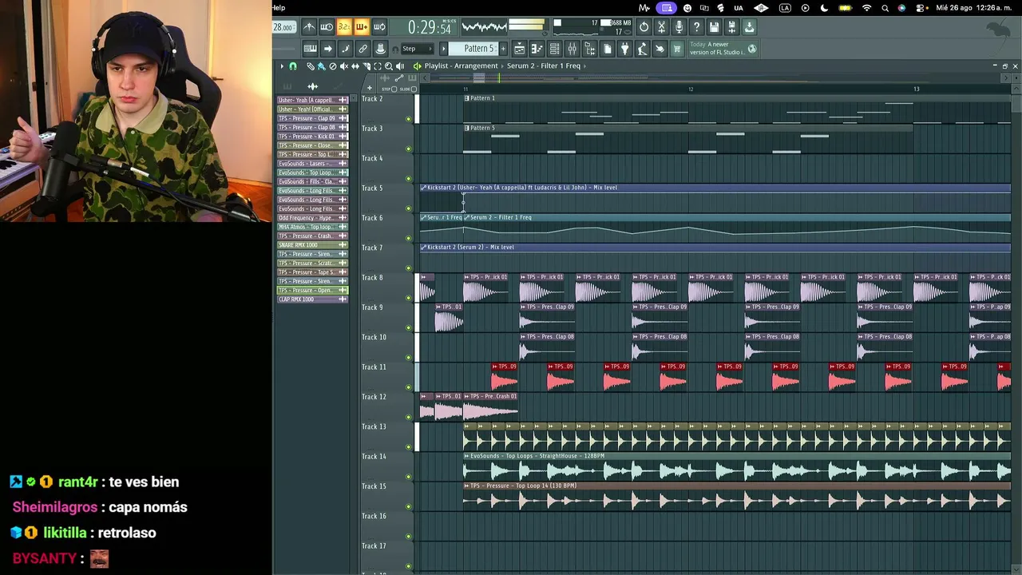Mute Track 2 with its green light

(409, 119)
